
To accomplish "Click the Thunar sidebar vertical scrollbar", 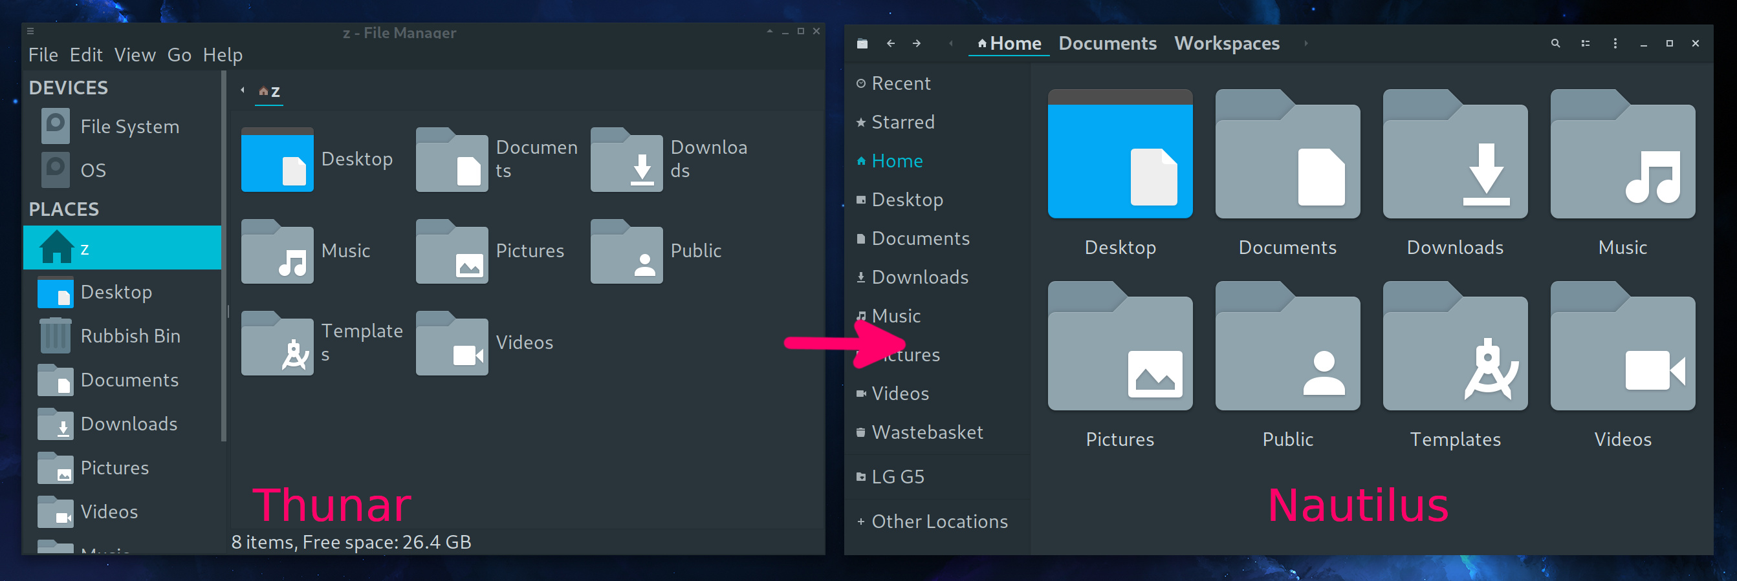I will pyautogui.click(x=224, y=256).
